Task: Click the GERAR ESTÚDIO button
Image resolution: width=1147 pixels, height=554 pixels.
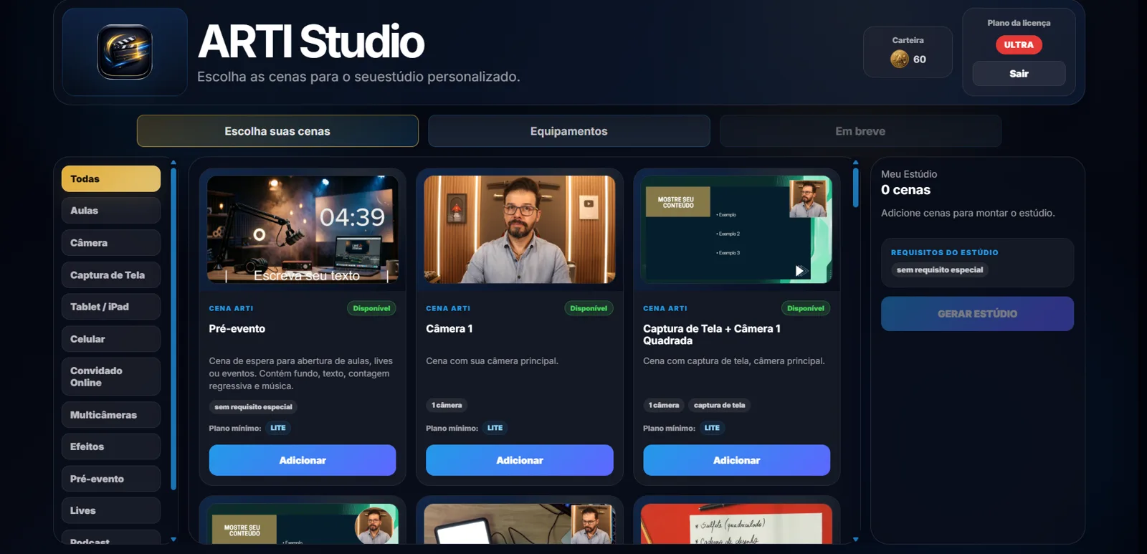Action: [x=977, y=314]
